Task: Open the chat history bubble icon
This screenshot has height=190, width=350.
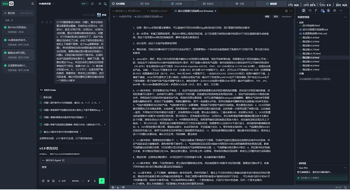Action: pos(92,4)
